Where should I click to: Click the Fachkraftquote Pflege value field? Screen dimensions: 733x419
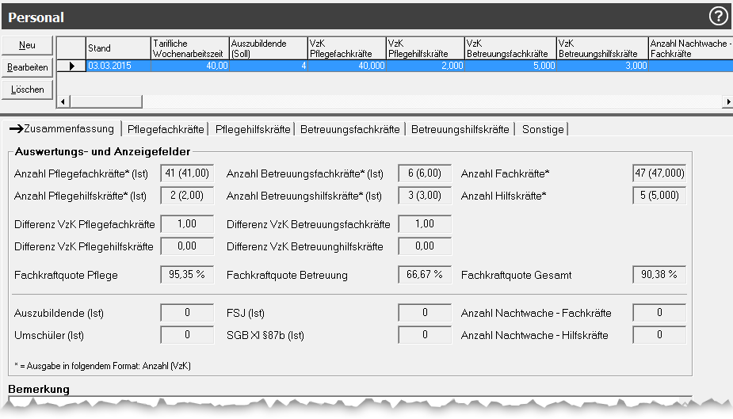click(x=187, y=275)
